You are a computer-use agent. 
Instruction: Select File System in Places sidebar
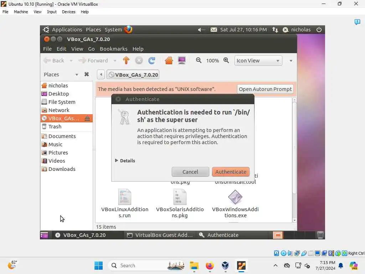point(67,102)
